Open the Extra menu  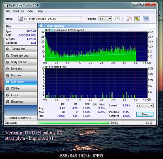point(30,11)
